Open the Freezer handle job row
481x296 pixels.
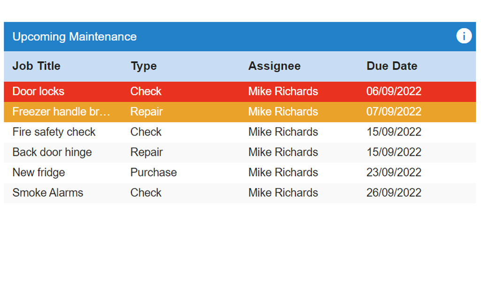240,112
